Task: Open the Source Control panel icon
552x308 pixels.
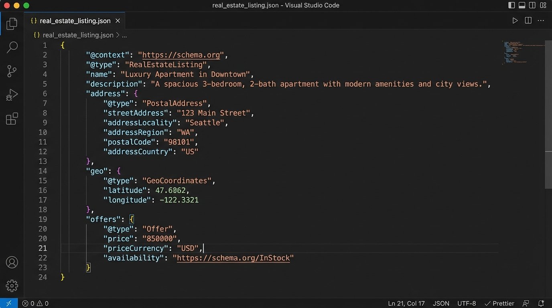Action: coord(12,71)
